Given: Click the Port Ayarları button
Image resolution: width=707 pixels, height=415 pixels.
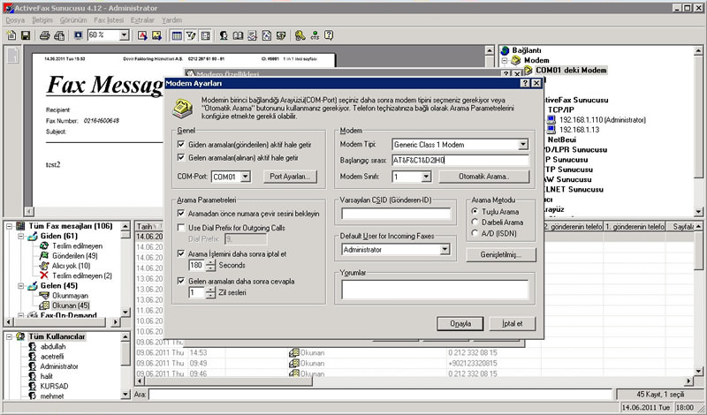Looking at the screenshot, I should (x=290, y=177).
